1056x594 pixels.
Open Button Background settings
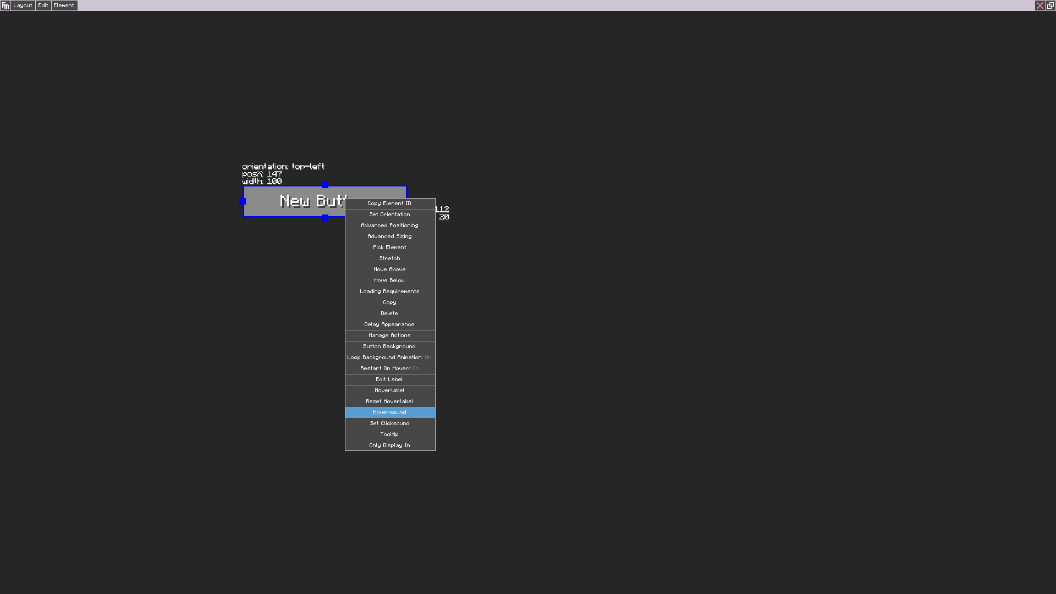pyautogui.click(x=390, y=346)
